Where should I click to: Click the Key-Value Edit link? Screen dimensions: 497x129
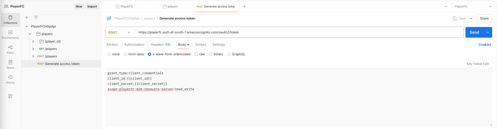click(x=478, y=64)
